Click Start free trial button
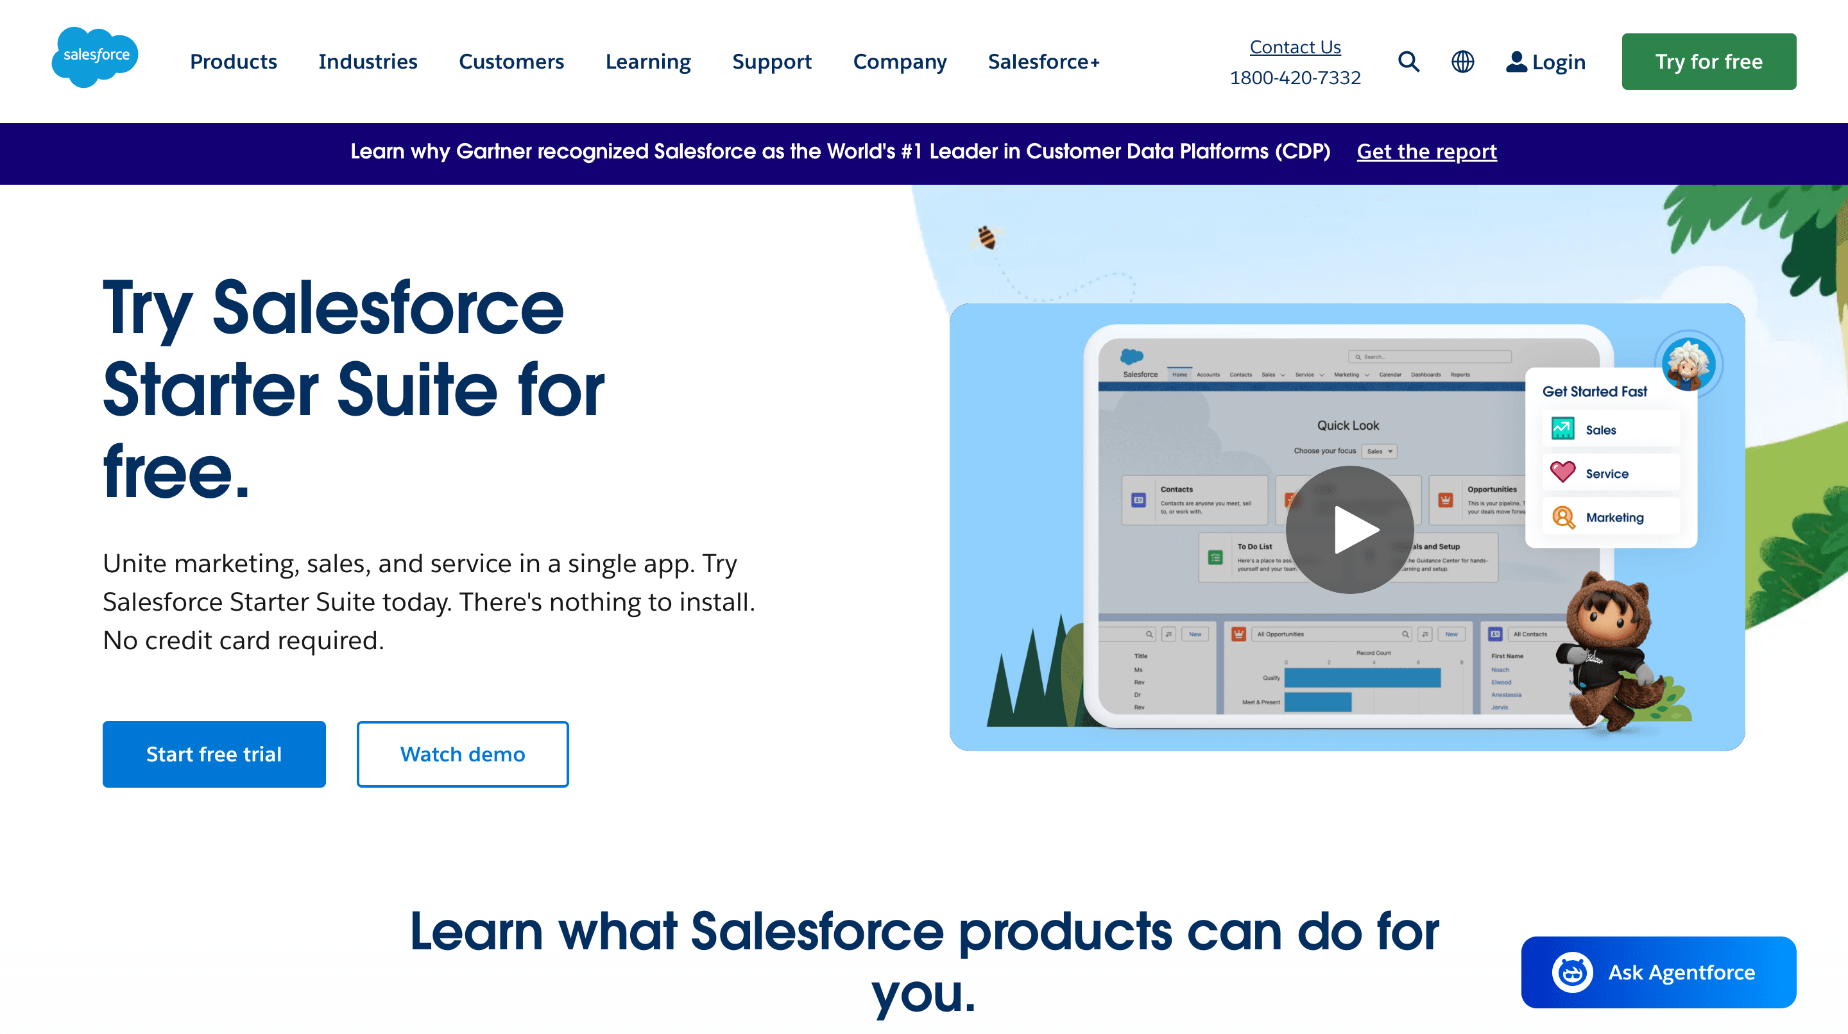1848x1034 pixels. pyautogui.click(x=214, y=754)
